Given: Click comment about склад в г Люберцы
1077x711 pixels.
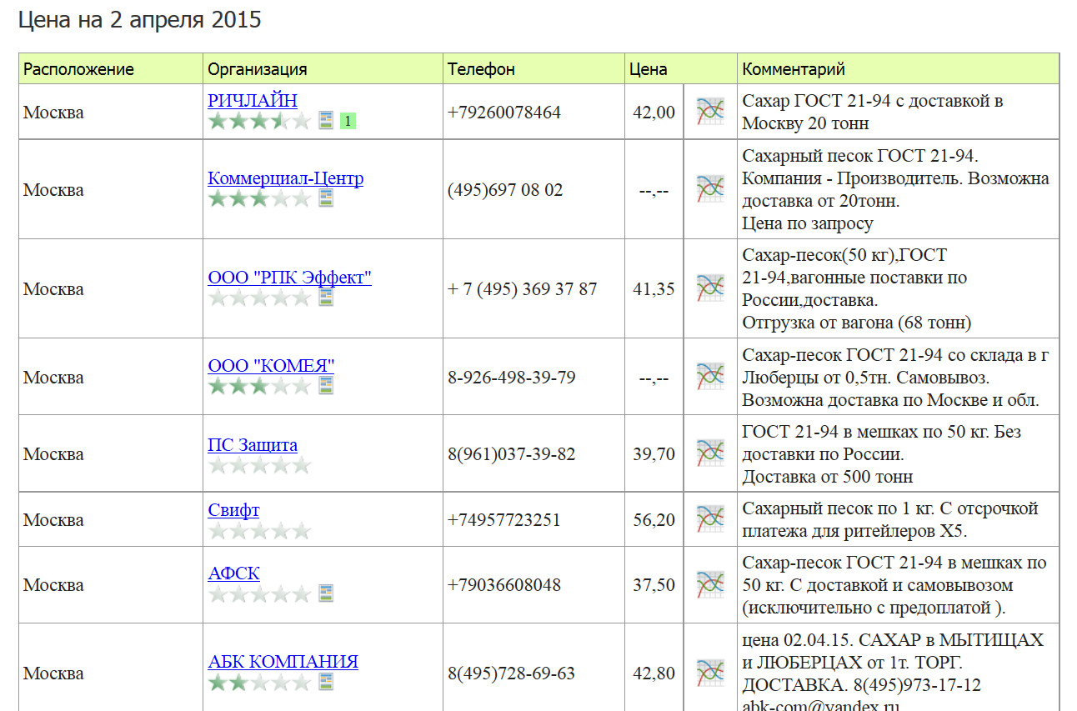Looking at the screenshot, I should click(x=896, y=377).
